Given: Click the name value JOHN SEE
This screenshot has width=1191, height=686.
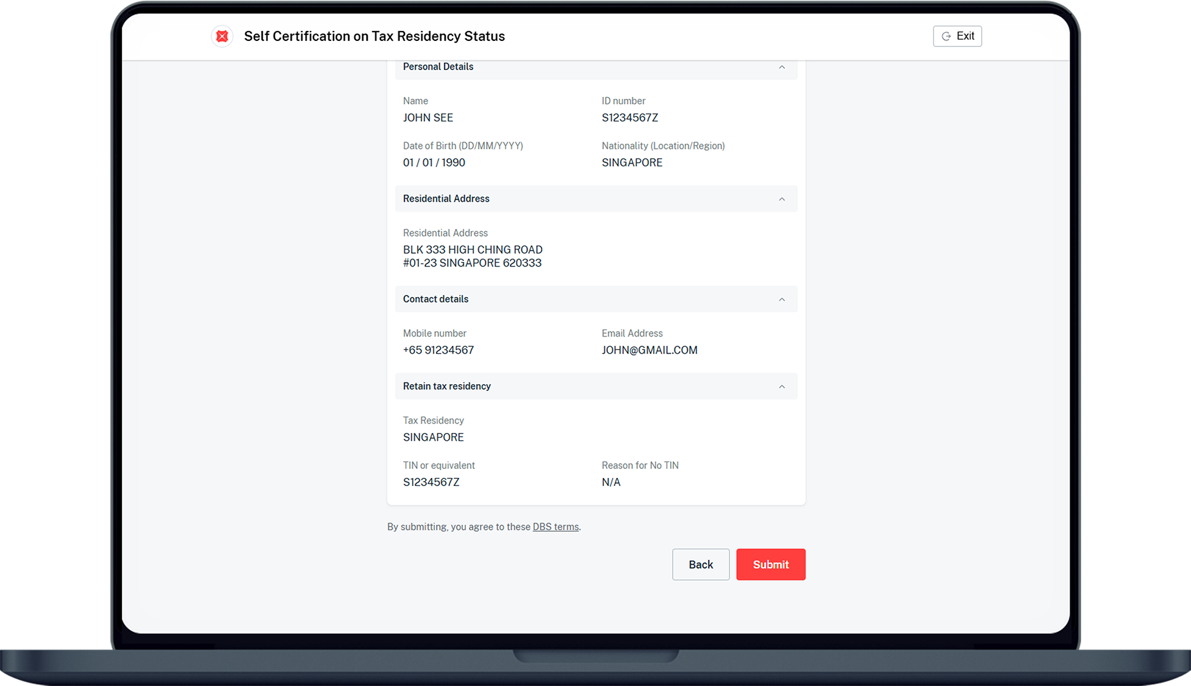Looking at the screenshot, I should click(x=427, y=118).
